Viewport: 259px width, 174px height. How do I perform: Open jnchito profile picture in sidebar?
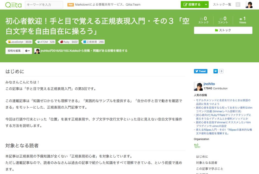click(x=198, y=86)
